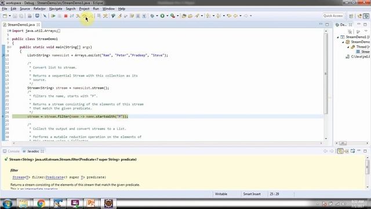The width and height of the screenshot is (371, 209).
Task: Click the New file toolbar icon
Action: (5, 16)
